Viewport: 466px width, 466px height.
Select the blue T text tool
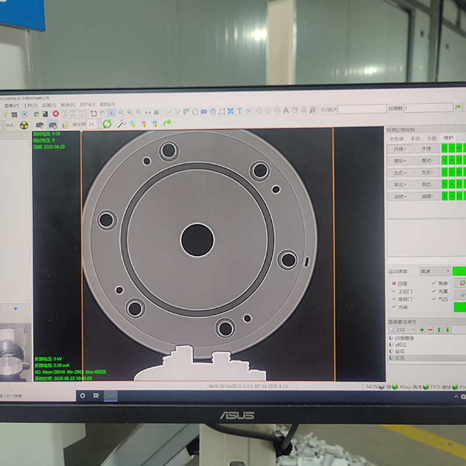(239, 111)
